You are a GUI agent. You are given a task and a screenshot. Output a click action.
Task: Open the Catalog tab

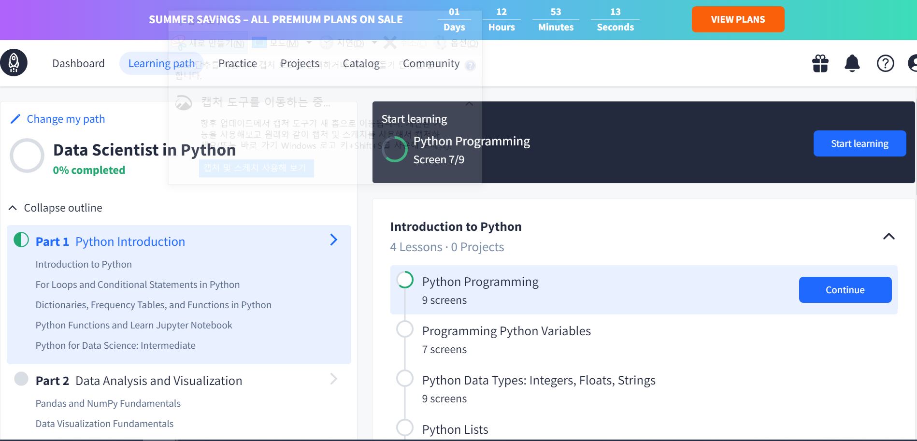[361, 63]
